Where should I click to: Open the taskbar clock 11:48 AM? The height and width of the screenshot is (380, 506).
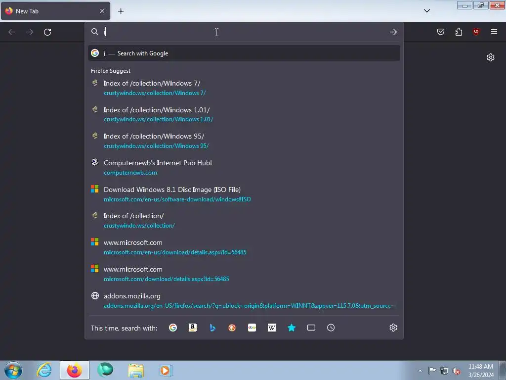481,370
